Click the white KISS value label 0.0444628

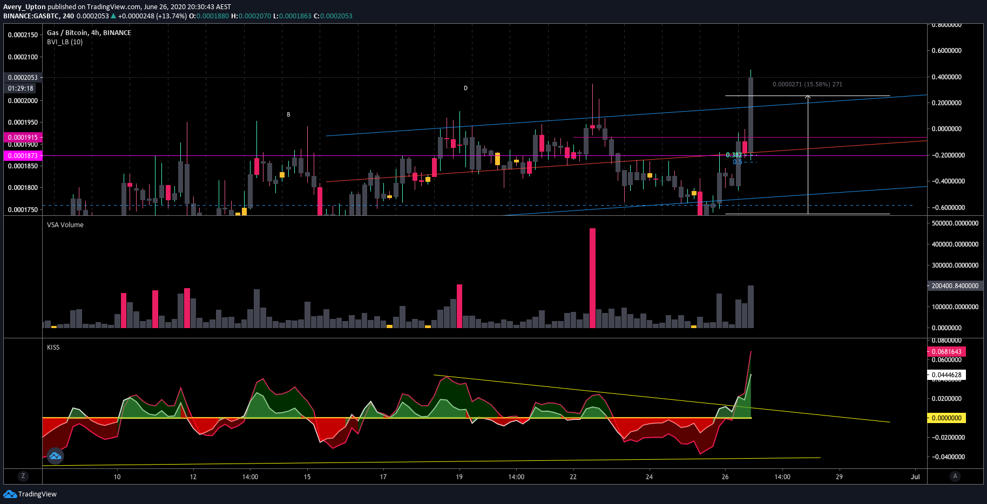[x=947, y=374]
